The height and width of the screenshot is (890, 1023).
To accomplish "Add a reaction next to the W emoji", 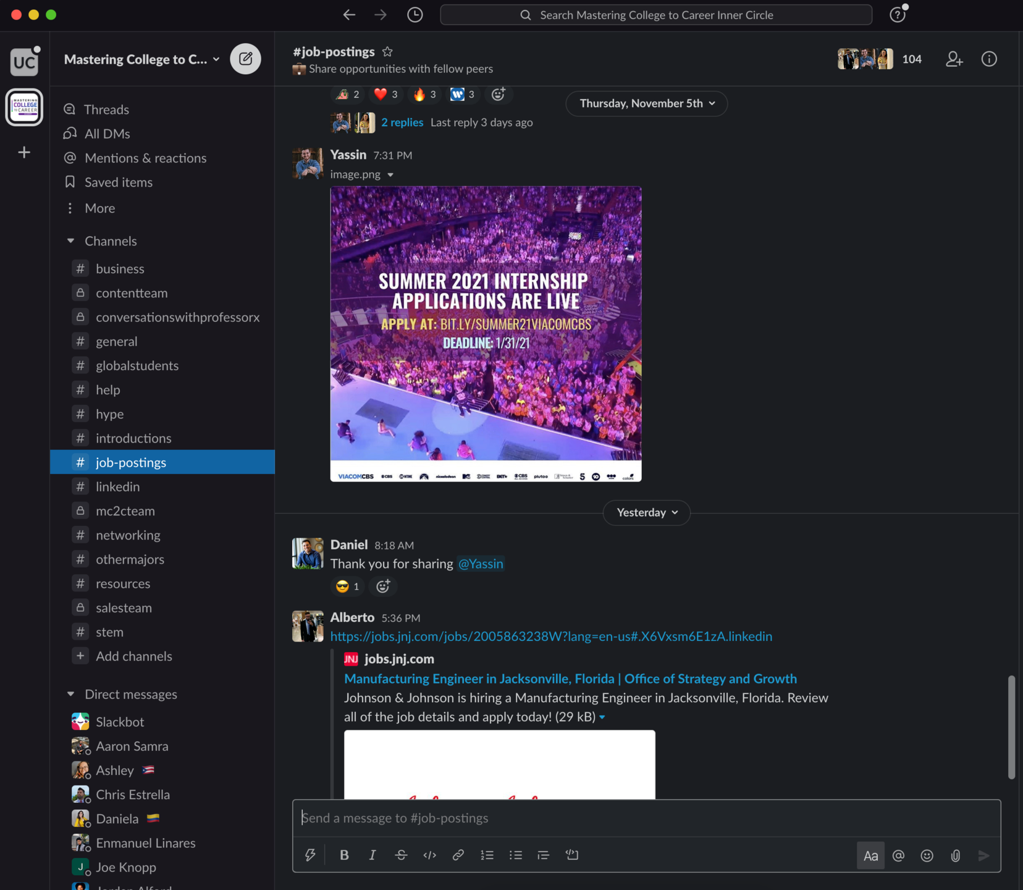I will (x=499, y=94).
